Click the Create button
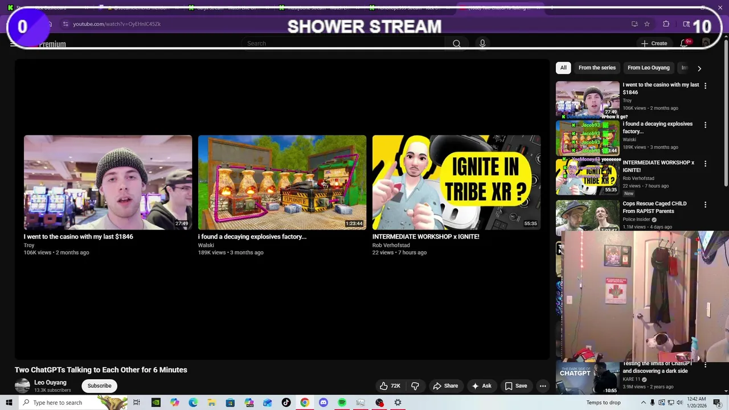729x410 pixels. [654, 43]
